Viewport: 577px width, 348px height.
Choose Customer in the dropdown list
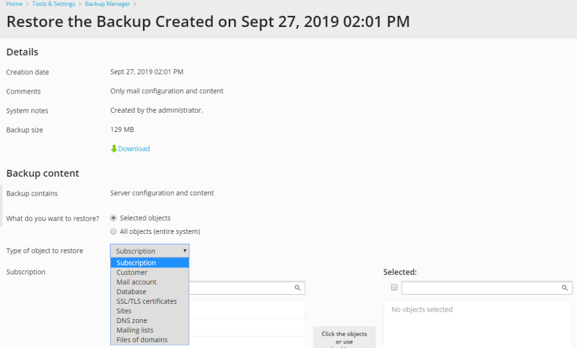[x=150, y=272]
